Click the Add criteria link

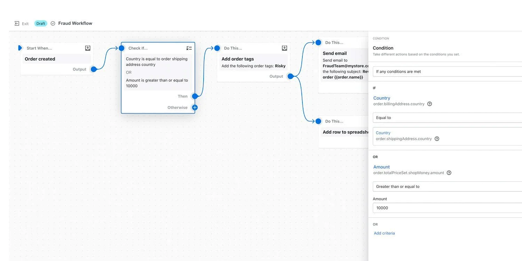[384, 233]
